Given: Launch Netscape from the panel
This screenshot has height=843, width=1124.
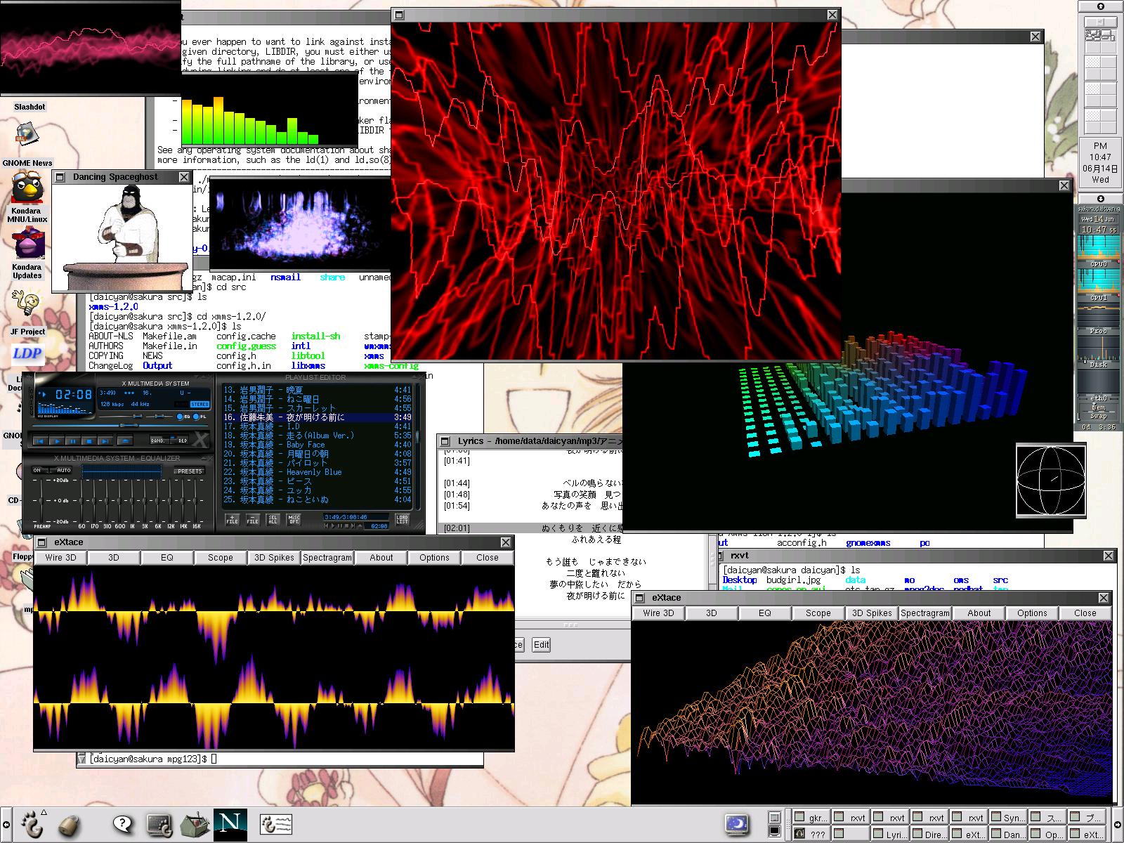Looking at the screenshot, I should 231,823.
